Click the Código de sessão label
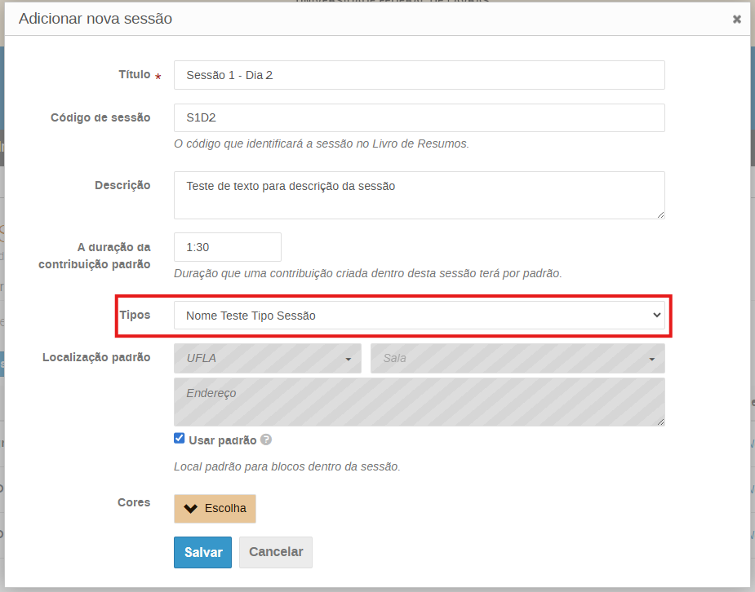 [x=100, y=117]
